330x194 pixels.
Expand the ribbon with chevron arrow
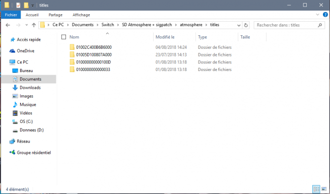317,15
